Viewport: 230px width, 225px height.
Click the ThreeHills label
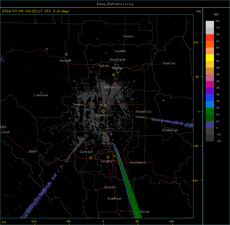(143, 112)
